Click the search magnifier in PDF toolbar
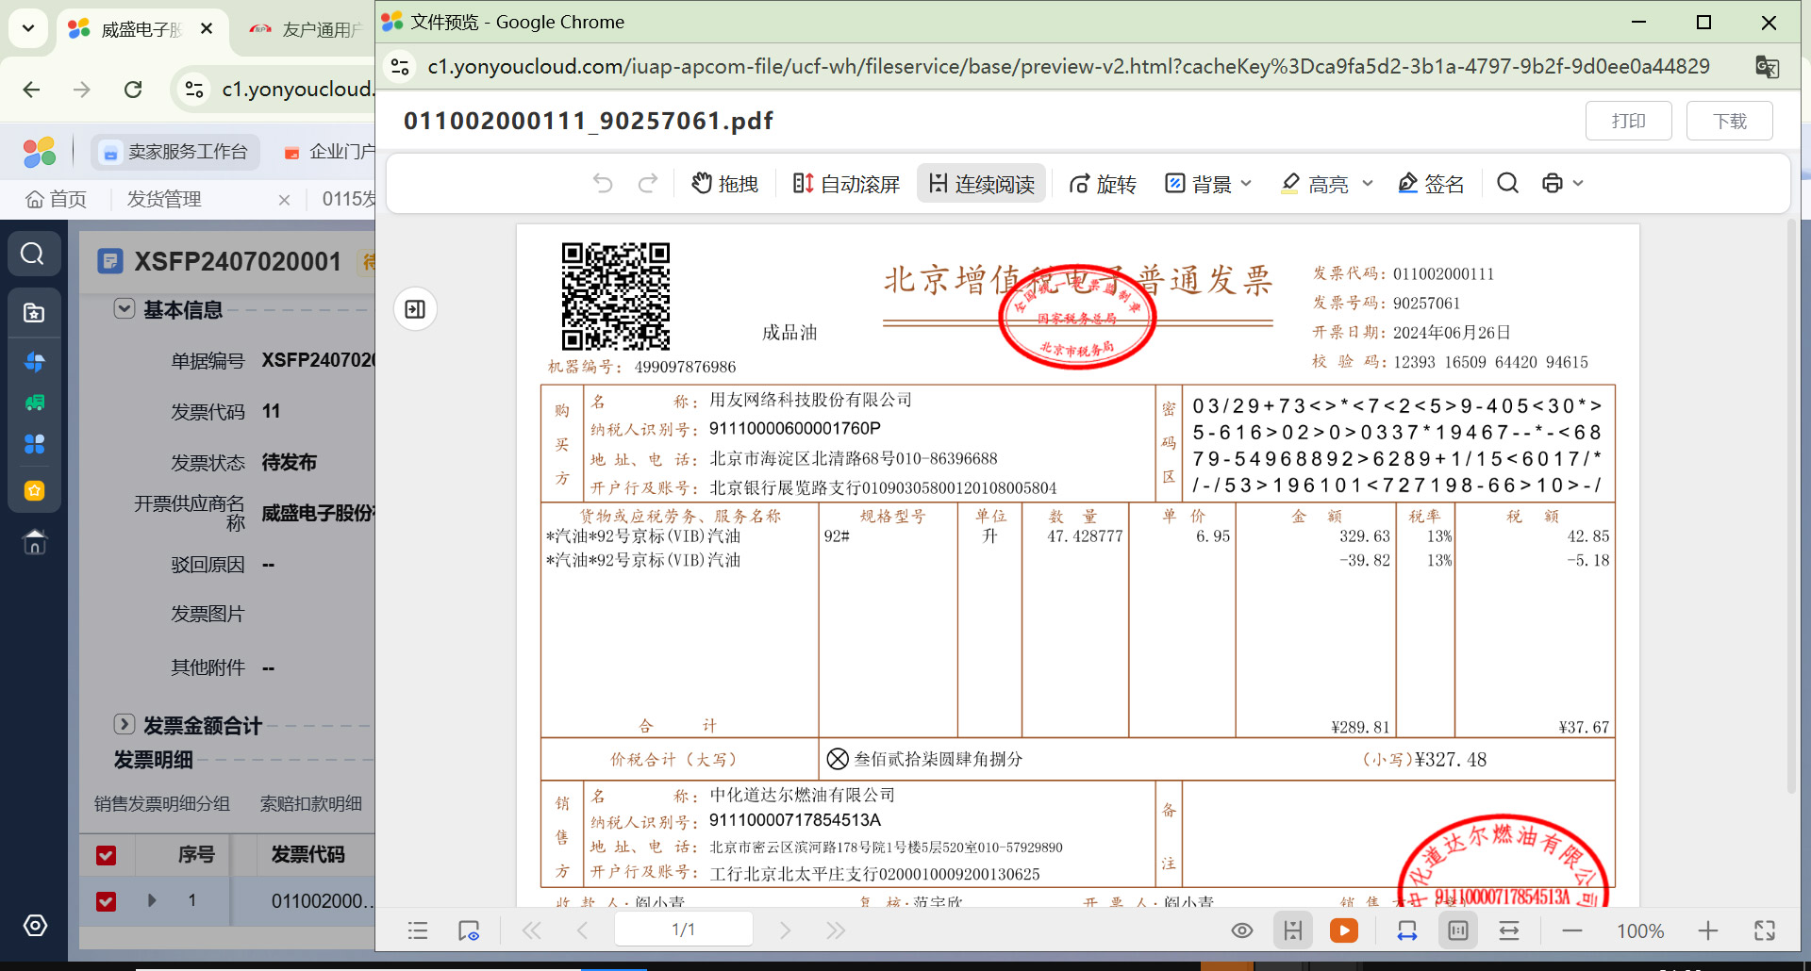Viewport: 1811px width, 971px height. [1507, 183]
